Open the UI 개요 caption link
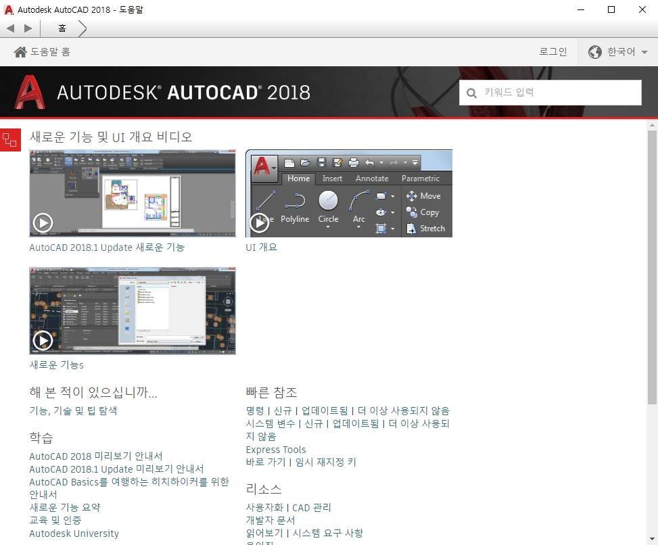This screenshot has width=658, height=545. point(262,247)
